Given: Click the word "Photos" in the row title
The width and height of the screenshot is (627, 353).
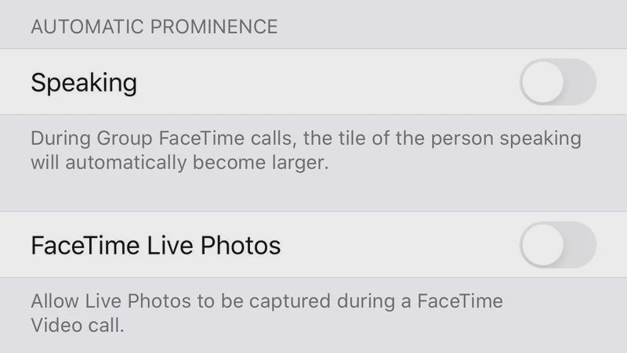Looking at the screenshot, I should (241, 245).
